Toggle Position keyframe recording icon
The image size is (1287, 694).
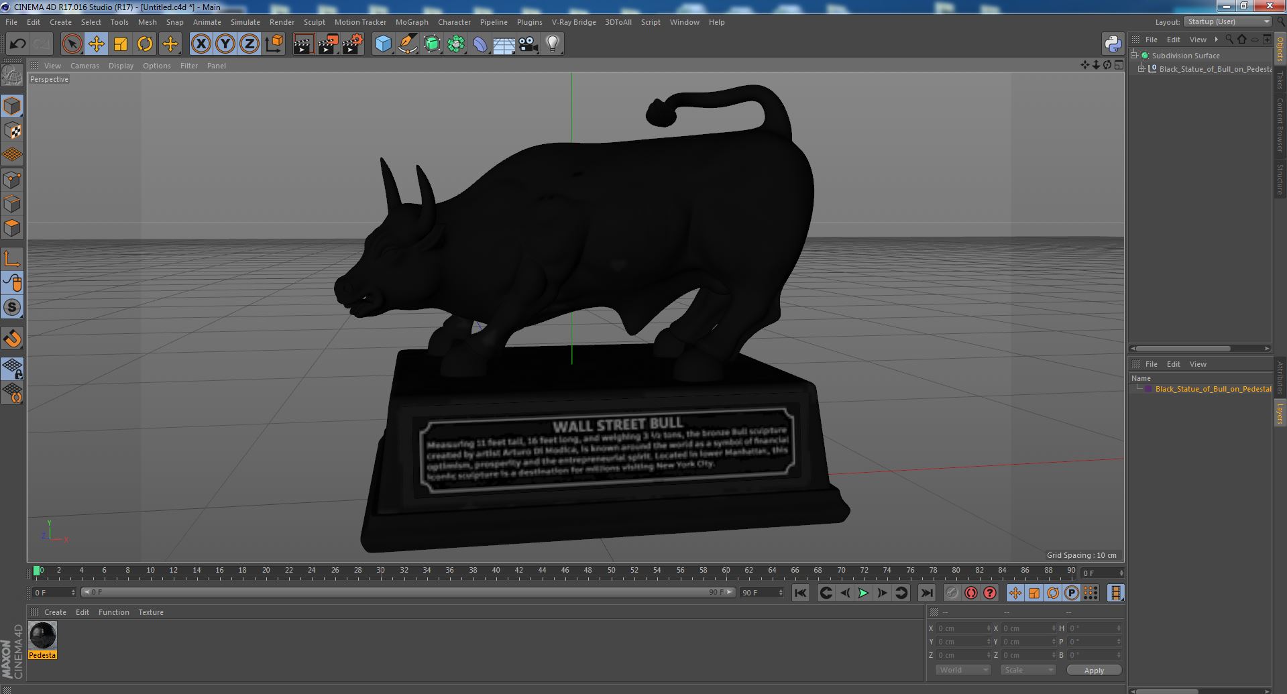[x=1015, y=593]
